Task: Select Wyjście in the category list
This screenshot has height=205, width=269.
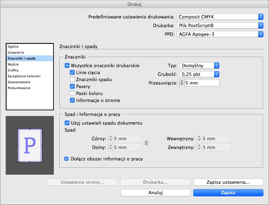Action: point(30,64)
